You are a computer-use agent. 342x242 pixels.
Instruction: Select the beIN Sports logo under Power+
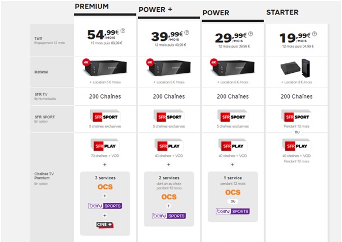coord(168,215)
